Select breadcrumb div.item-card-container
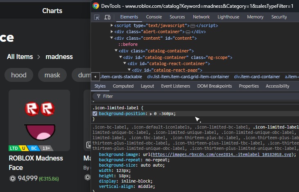Viewport: 299px width, 192px height. (257, 77)
